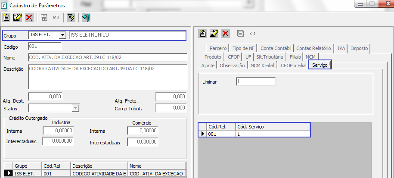Click the Liminar input field
Image resolution: width=394 pixels, height=178 pixels.
point(256,82)
